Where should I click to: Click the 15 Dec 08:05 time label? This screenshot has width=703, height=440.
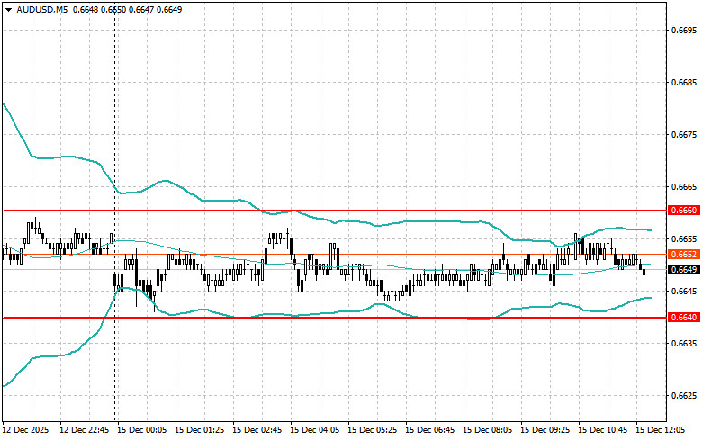coord(487,430)
